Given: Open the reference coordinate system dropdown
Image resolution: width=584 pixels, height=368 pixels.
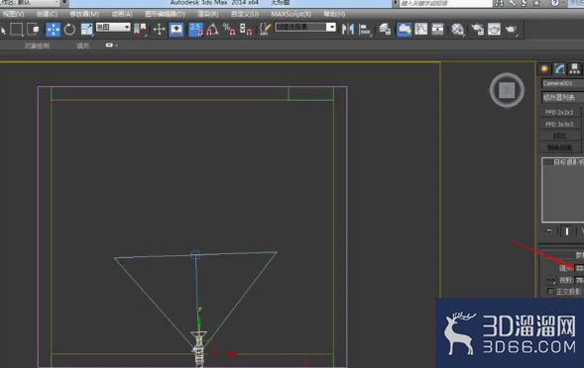Looking at the screenshot, I should click(x=113, y=27).
